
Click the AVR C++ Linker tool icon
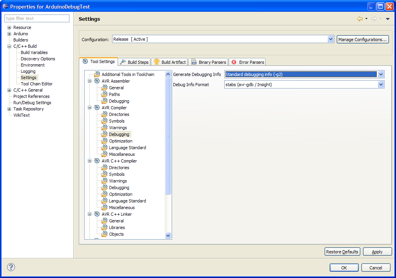click(97, 214)
